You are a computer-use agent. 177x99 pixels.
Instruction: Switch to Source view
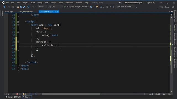(27, 97)
